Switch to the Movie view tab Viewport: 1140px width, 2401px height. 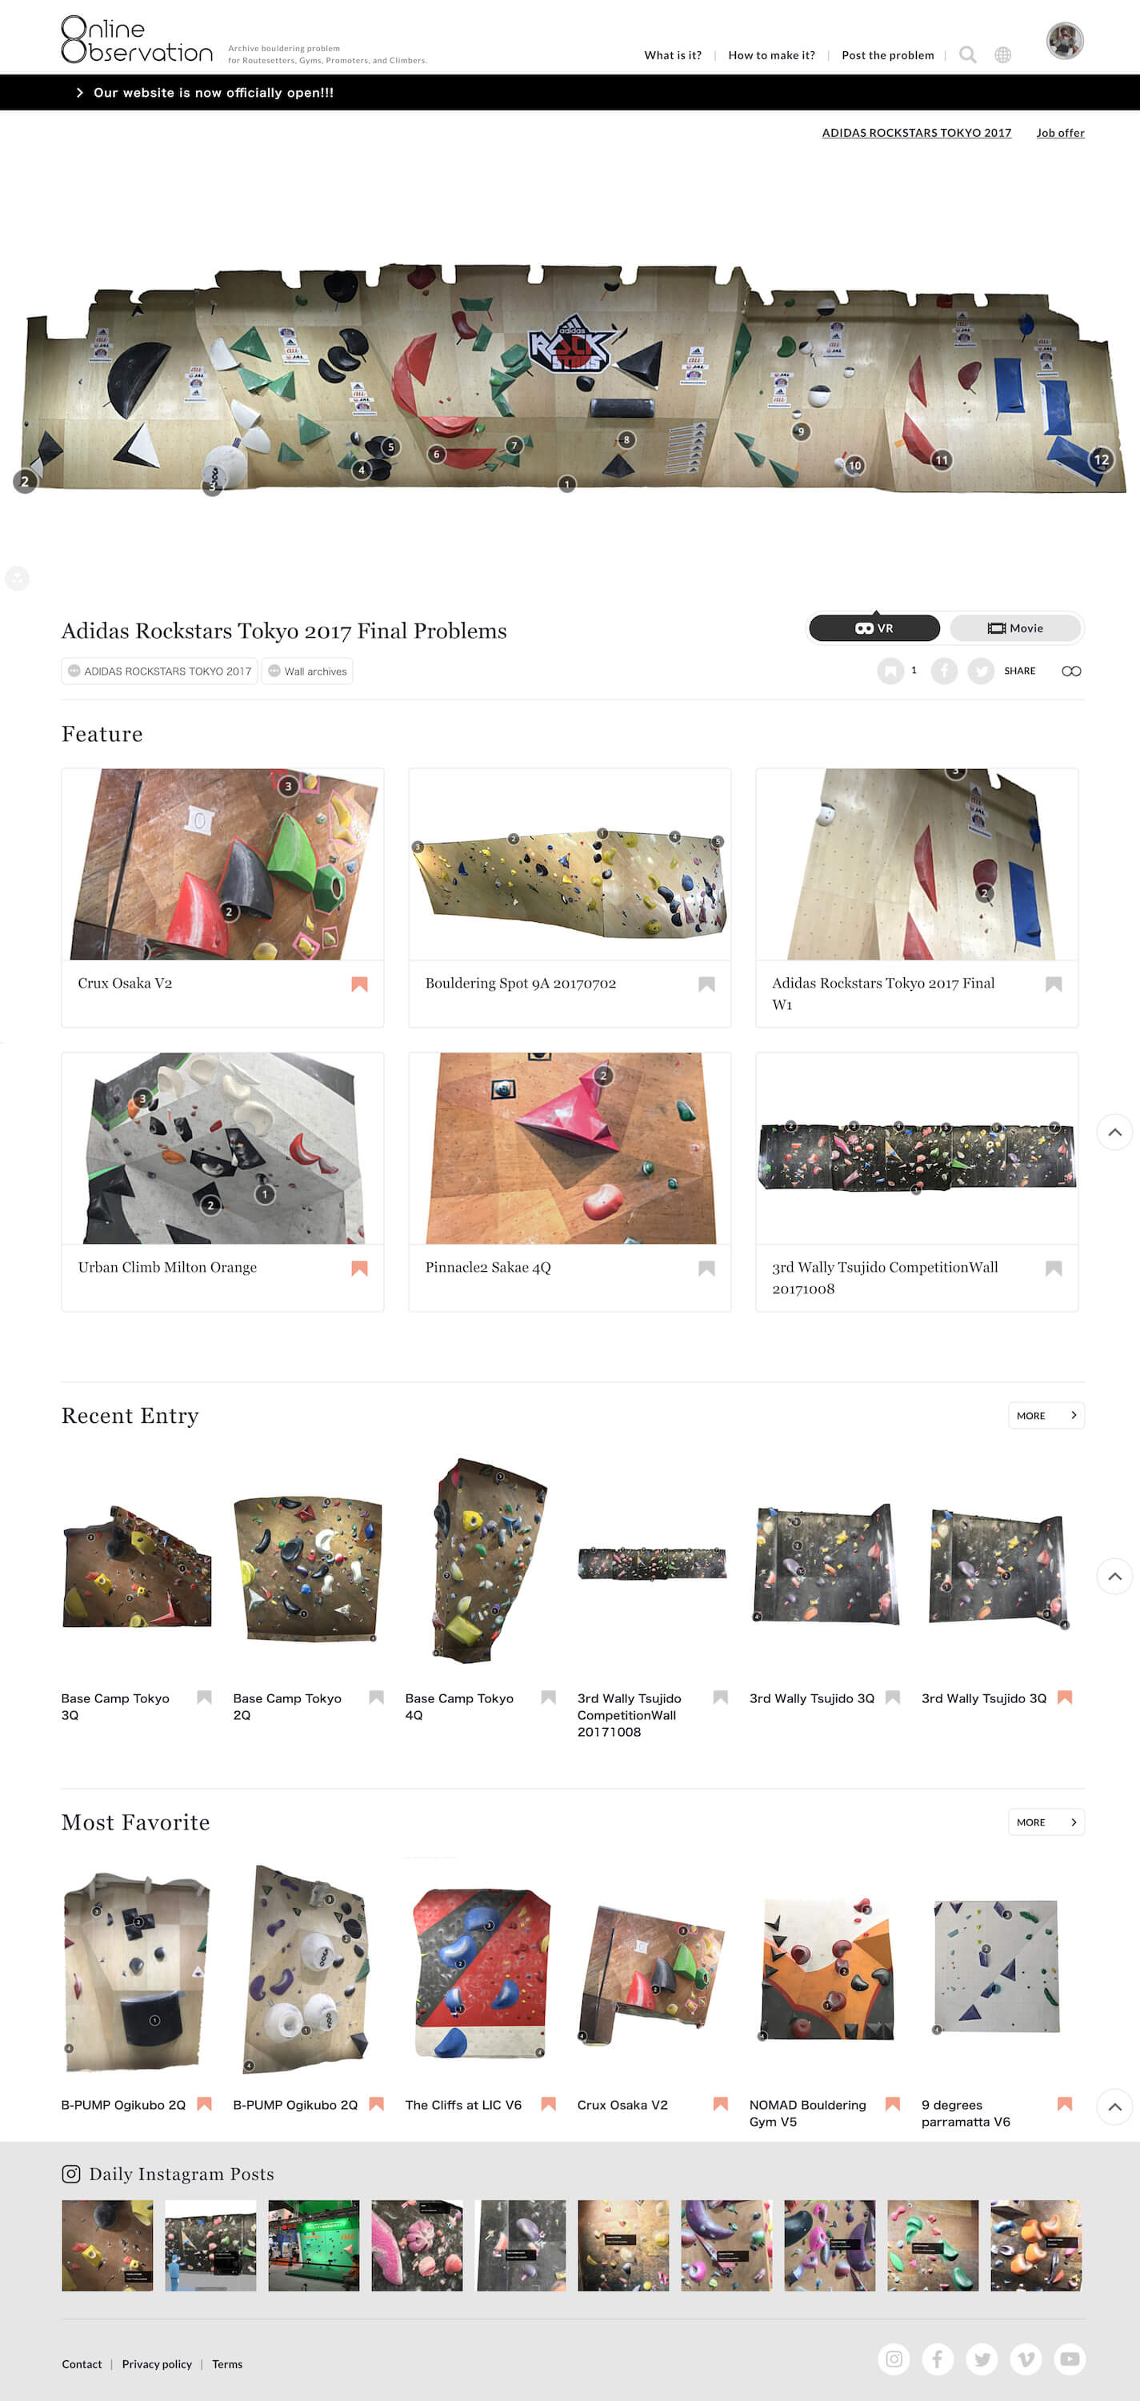1015,628
